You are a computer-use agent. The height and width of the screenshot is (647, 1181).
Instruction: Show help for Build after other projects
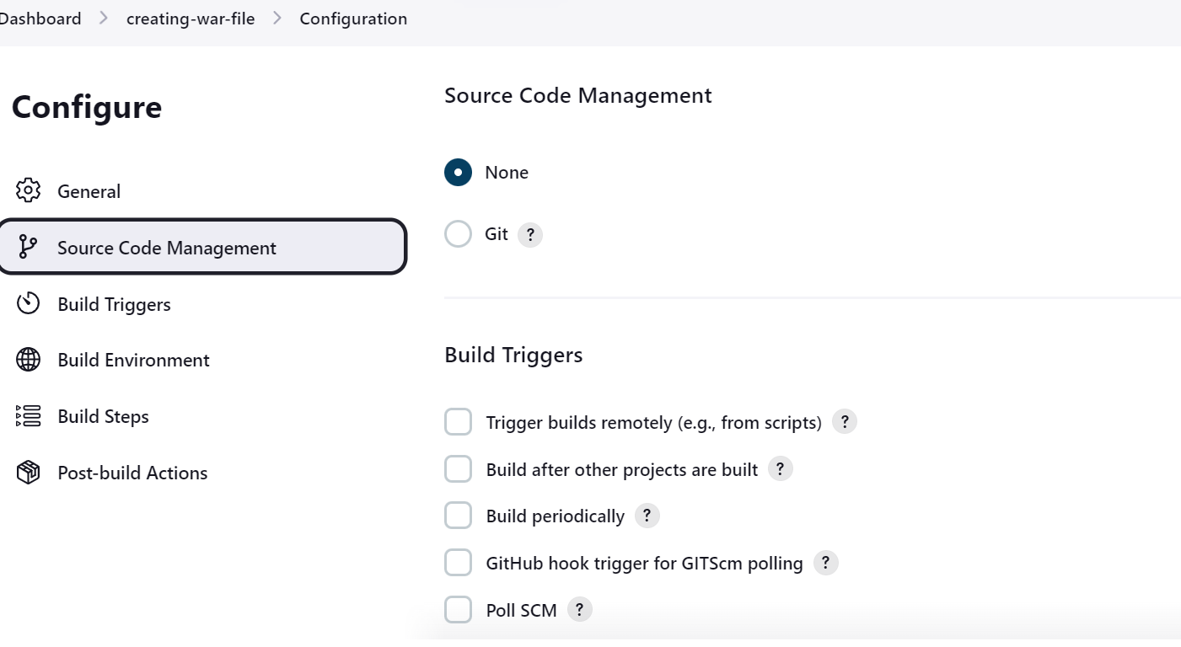(780, 469)
